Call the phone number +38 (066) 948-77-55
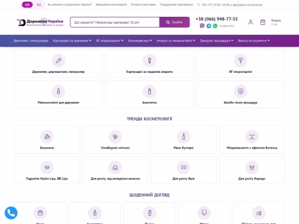Viewport: 299px width, 224px height. click(x=217, y=19)
